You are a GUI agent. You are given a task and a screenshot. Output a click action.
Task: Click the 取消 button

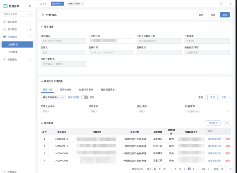[201, 15]
